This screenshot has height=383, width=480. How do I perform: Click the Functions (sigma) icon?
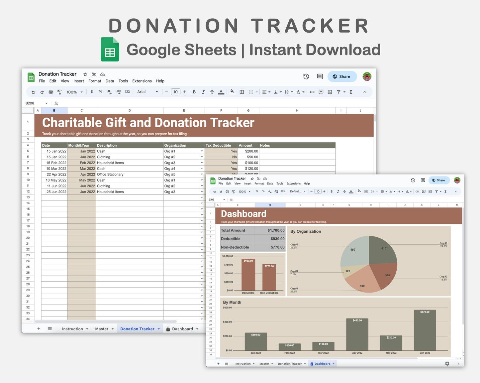click(x=351, y=92)
